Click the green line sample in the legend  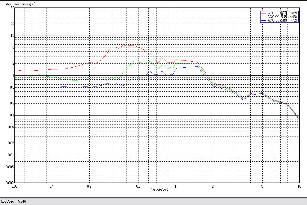(264, 17)
